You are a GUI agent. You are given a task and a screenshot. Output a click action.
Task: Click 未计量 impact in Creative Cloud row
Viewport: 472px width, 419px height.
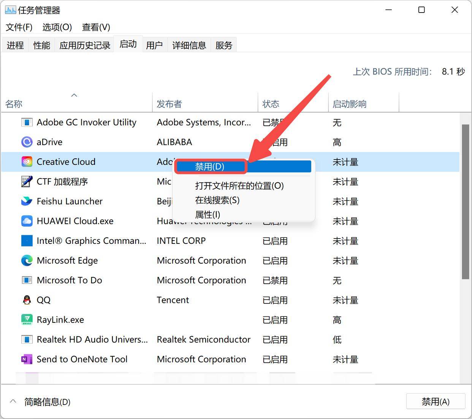click(345, 162)
